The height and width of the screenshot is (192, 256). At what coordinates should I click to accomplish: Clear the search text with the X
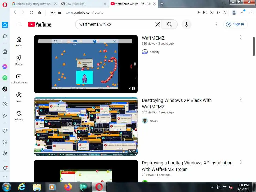(158, 24)
